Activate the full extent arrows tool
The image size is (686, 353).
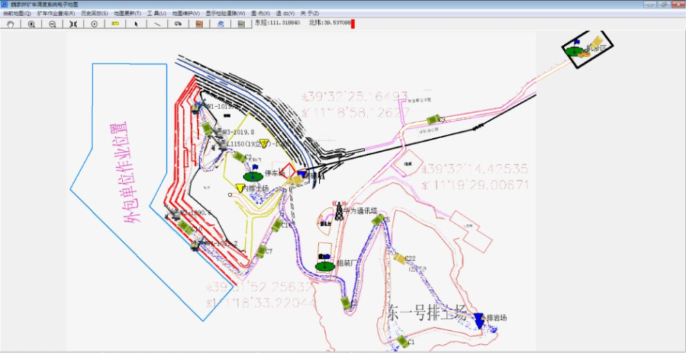[73, 23]
